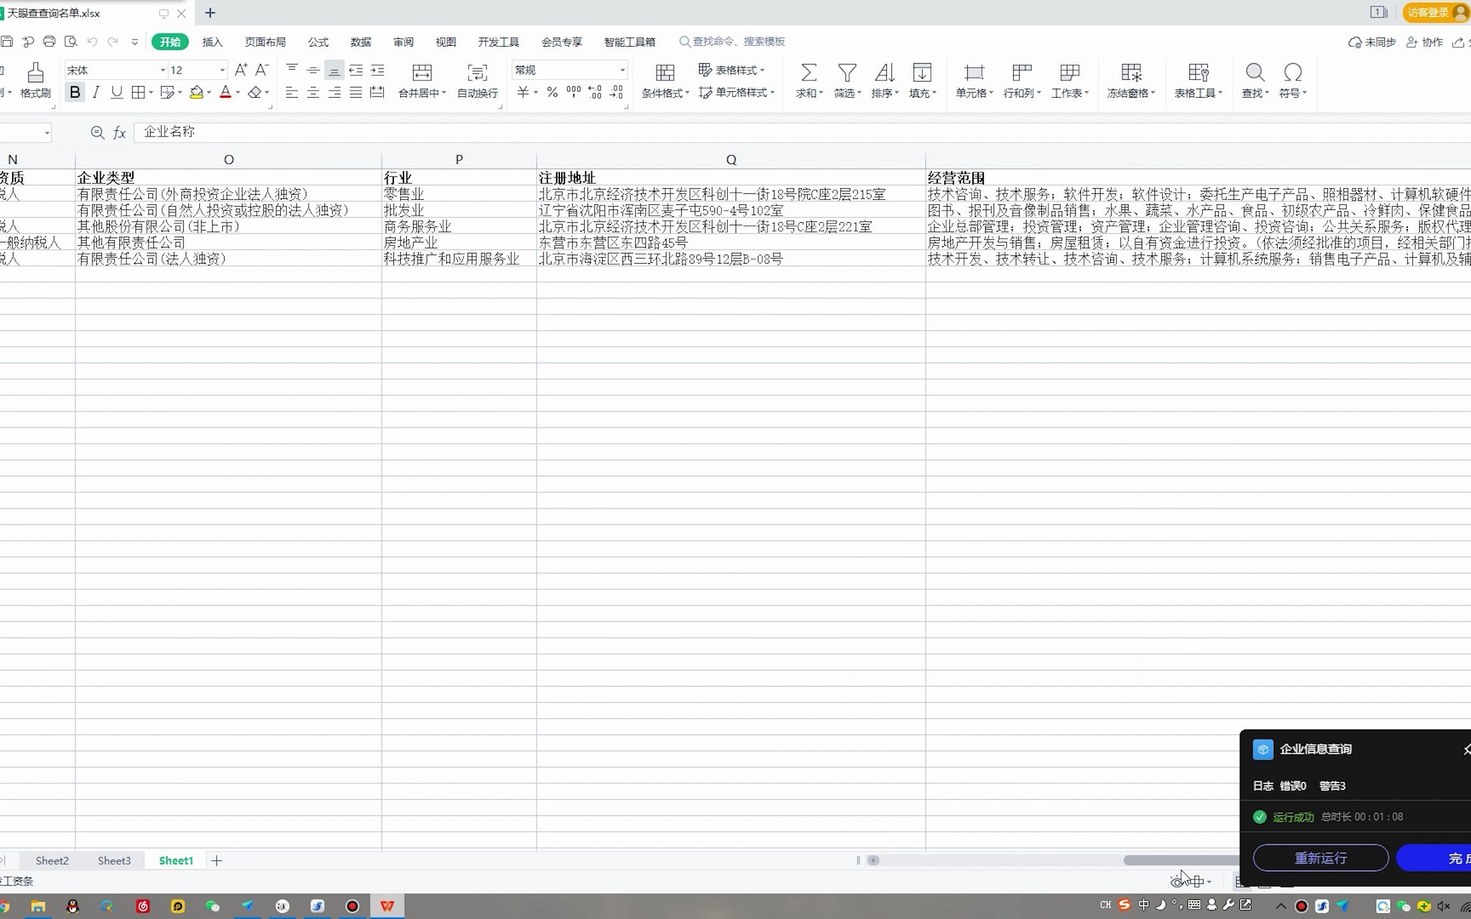This screenshot has width=1471, height=919.
Task: Switch to the Sheet2 worksheet tab
Action: click(52, 860)
